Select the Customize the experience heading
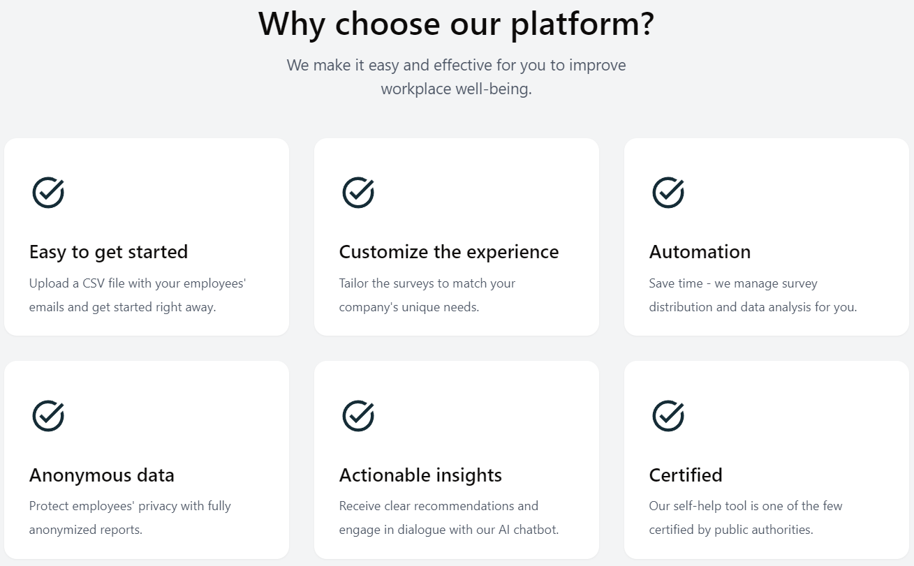The width and height of the screenshot is (914, 566). tap(449, 252)
